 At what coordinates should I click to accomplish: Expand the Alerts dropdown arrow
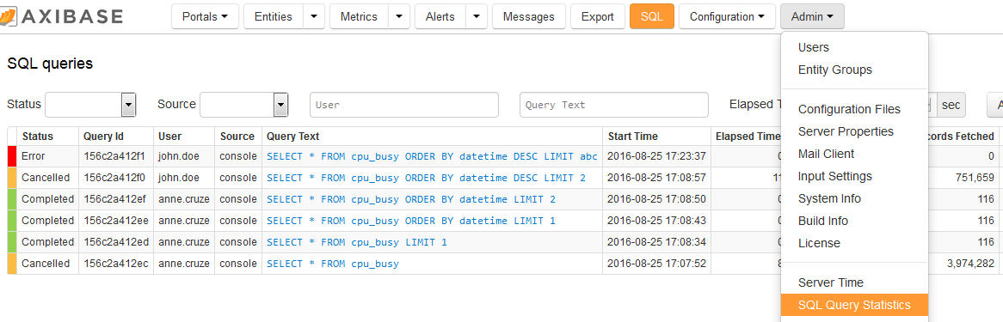(477, 16)
